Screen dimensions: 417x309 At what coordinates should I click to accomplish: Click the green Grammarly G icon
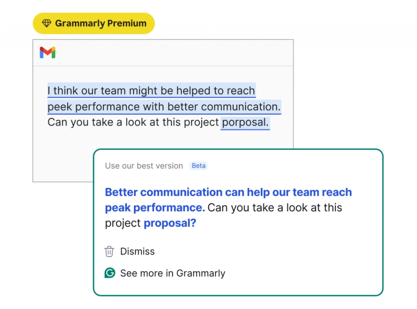tap(110, 273)
